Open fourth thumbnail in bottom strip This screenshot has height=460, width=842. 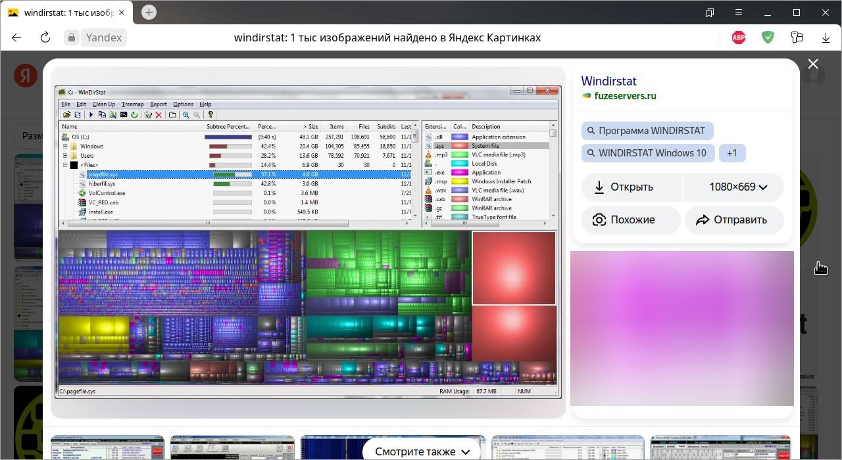(x=568, y=448)
